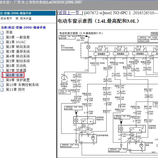Screen dimensions: 158x158
Task: Click the page icon beside 第4章 转动系统
Action: pos(2,56)
